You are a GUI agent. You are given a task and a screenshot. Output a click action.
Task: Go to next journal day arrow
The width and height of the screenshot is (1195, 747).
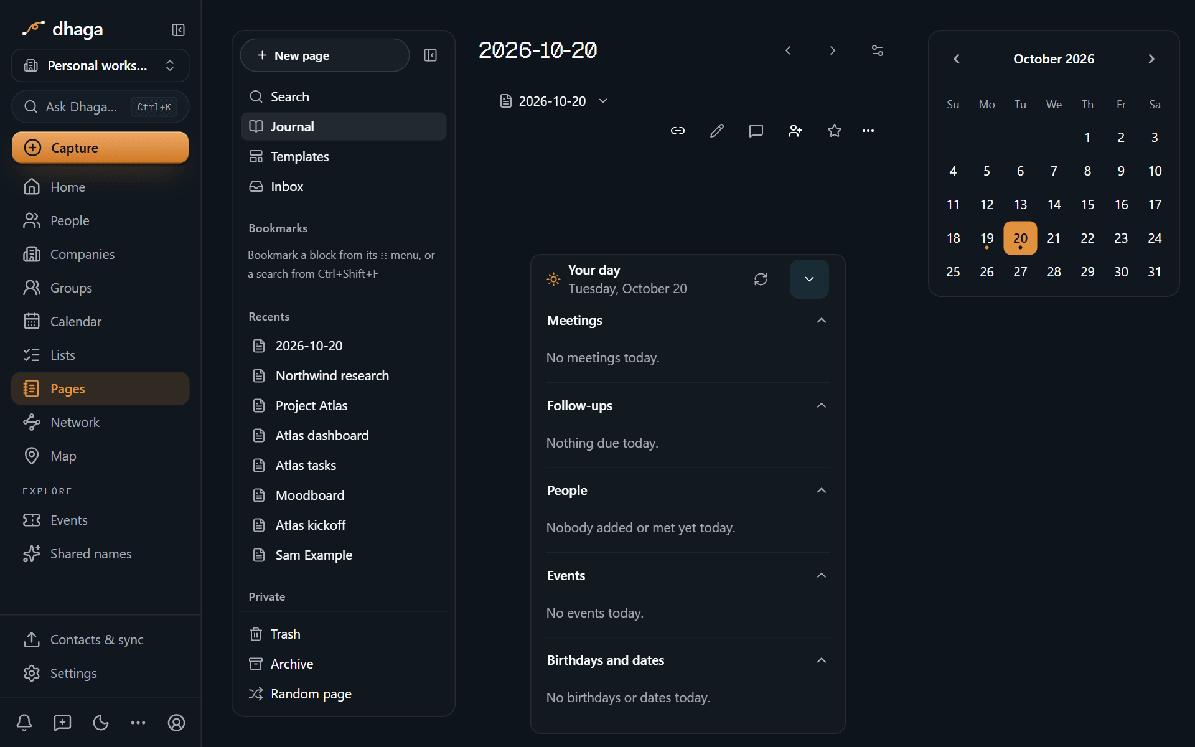click(x=833, y=50)
